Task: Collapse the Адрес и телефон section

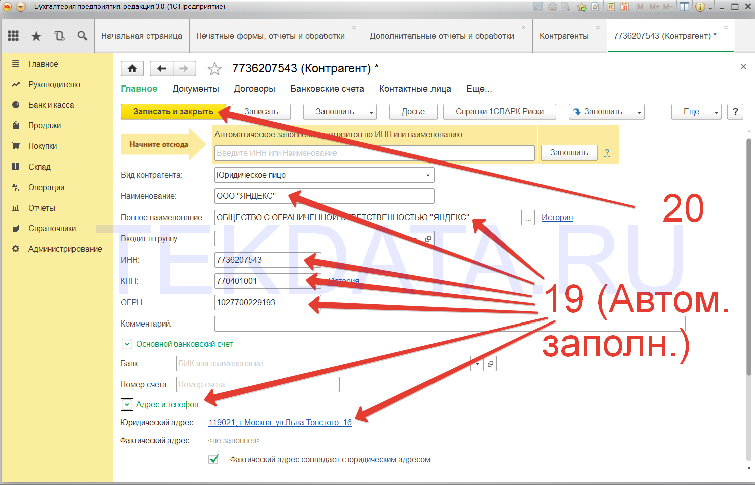Action: tap(127, 404)
